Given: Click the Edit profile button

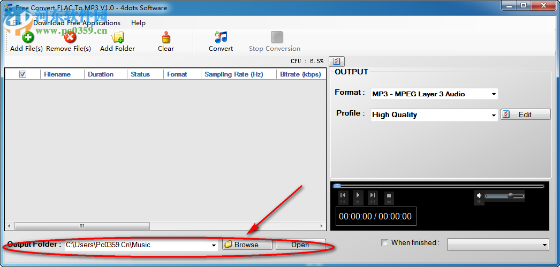Looking at the screenshot, I should pyautogui.click(x=525, y=115).
